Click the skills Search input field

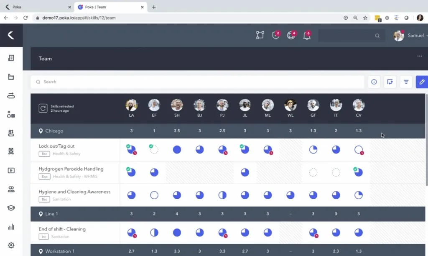[x=197, y=82]
